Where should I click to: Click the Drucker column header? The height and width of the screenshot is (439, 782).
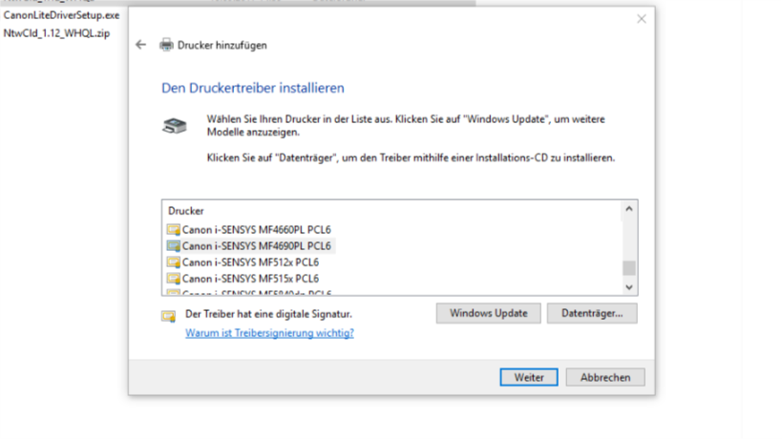[186, 211]
